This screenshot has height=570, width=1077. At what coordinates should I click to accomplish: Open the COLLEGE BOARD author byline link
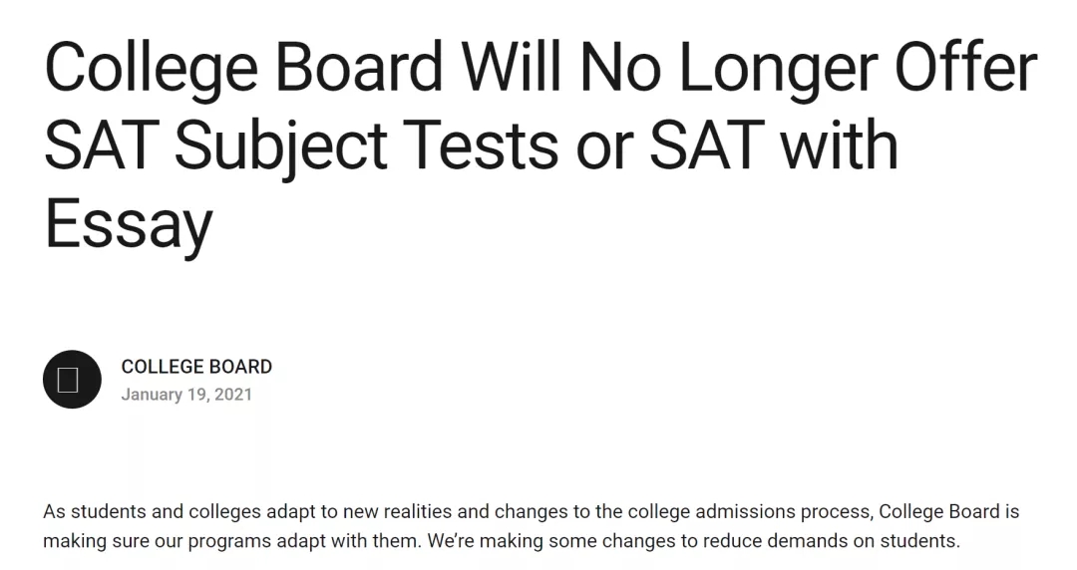[196, 367]
